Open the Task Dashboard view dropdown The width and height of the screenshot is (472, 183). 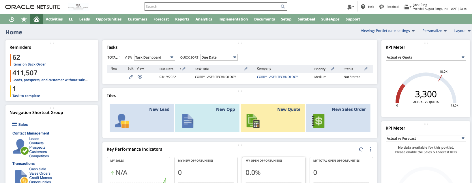(155, 57)
